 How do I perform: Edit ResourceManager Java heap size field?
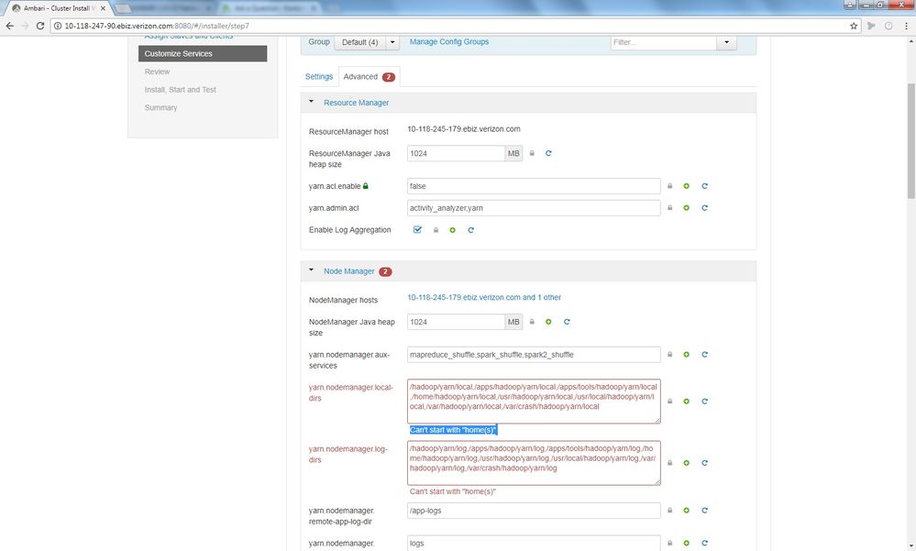coord(456,153)
